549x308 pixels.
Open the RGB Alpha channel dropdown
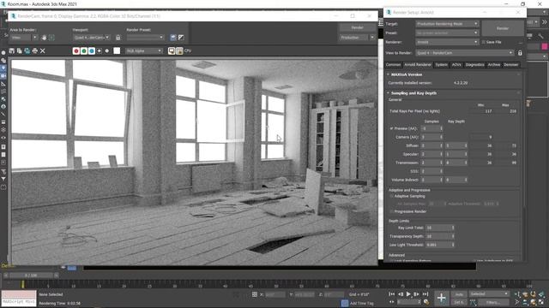(x=144, y=51)
